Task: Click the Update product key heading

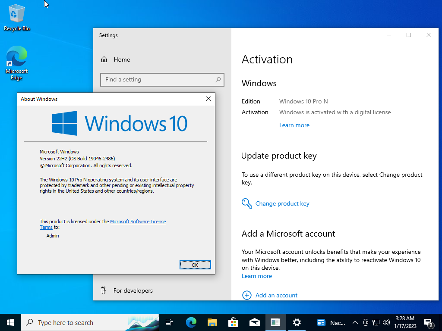Action: [x=279, y=156]
